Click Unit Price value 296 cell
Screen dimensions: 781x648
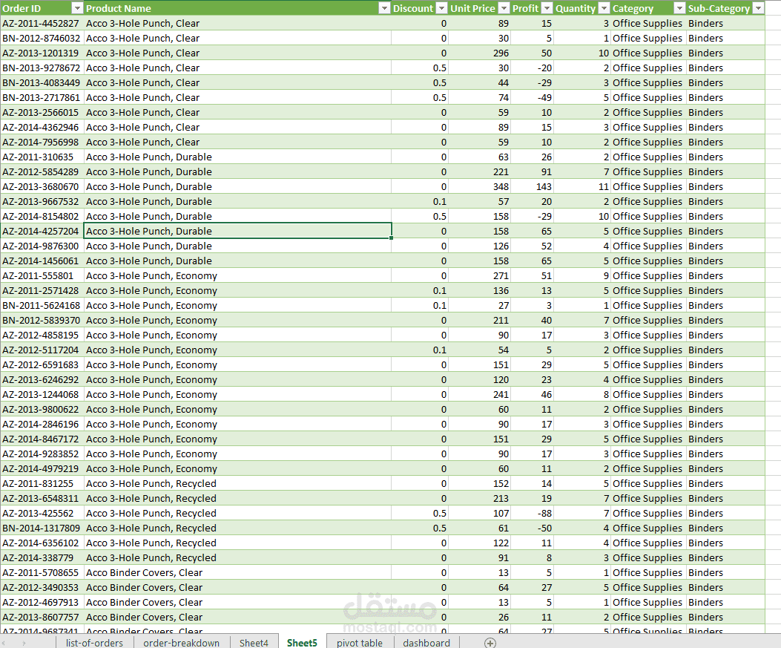479,53
